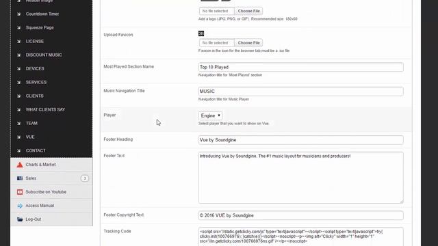This screenshot has width=438, height=246.
Task: Click the Most Played Section Name field
Action: tap(301, 67)
